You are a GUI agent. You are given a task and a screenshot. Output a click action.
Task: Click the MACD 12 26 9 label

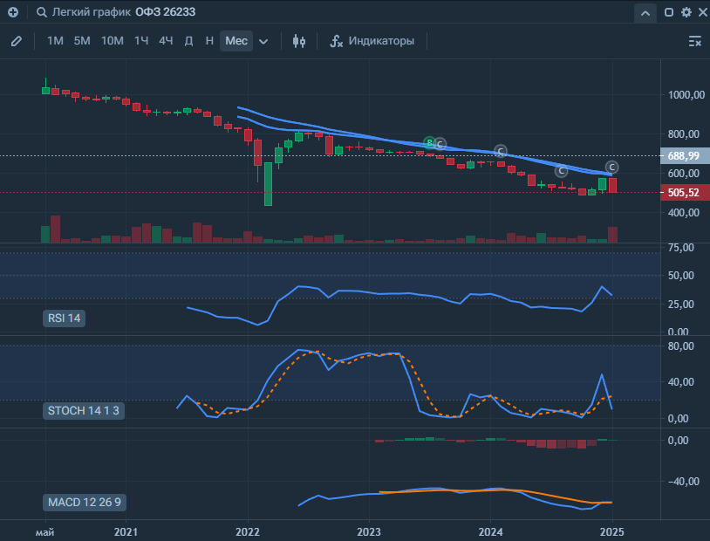84,503
